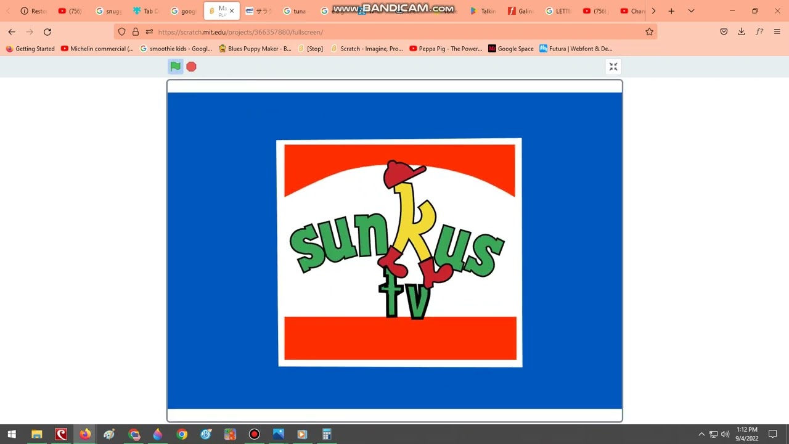Close the active Scratch tab
This screenshot has height=444, width=789.
(232, 11)
